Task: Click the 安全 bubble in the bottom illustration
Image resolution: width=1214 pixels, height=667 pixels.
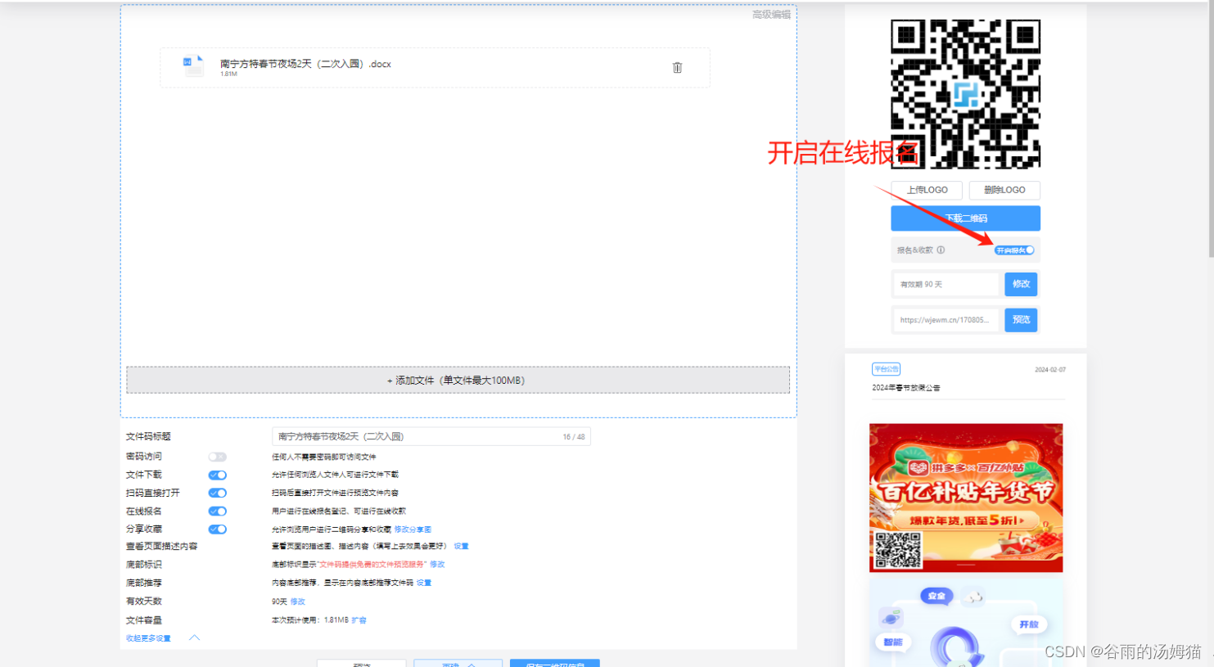Action: 936,596
